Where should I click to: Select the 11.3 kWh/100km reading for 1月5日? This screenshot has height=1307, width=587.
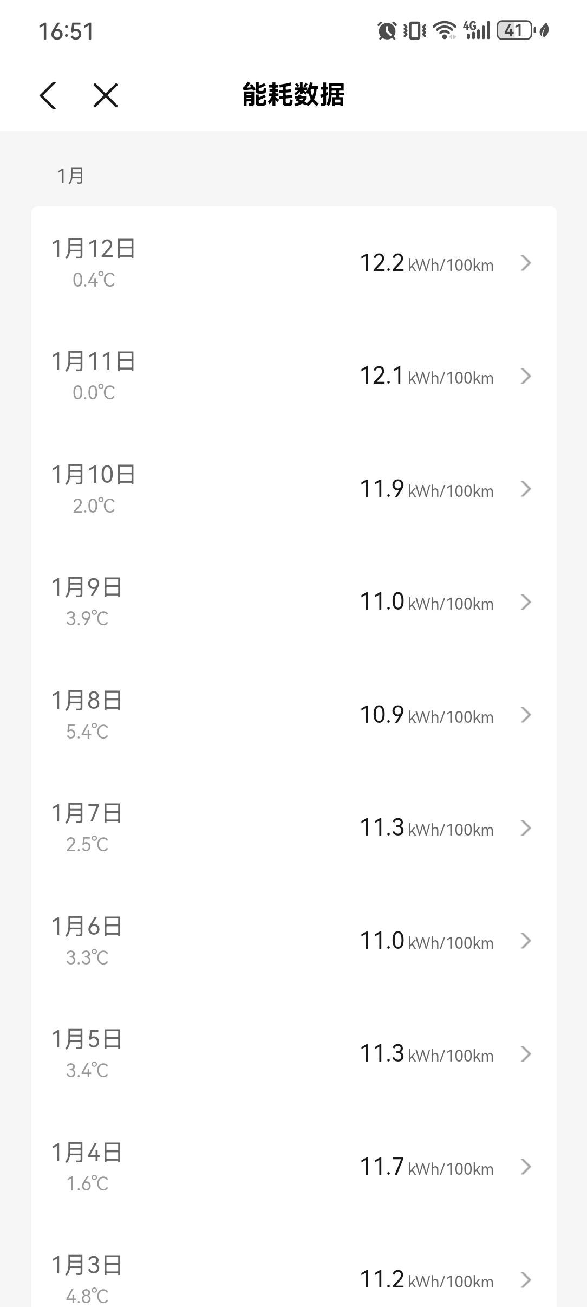[427, 1054]
